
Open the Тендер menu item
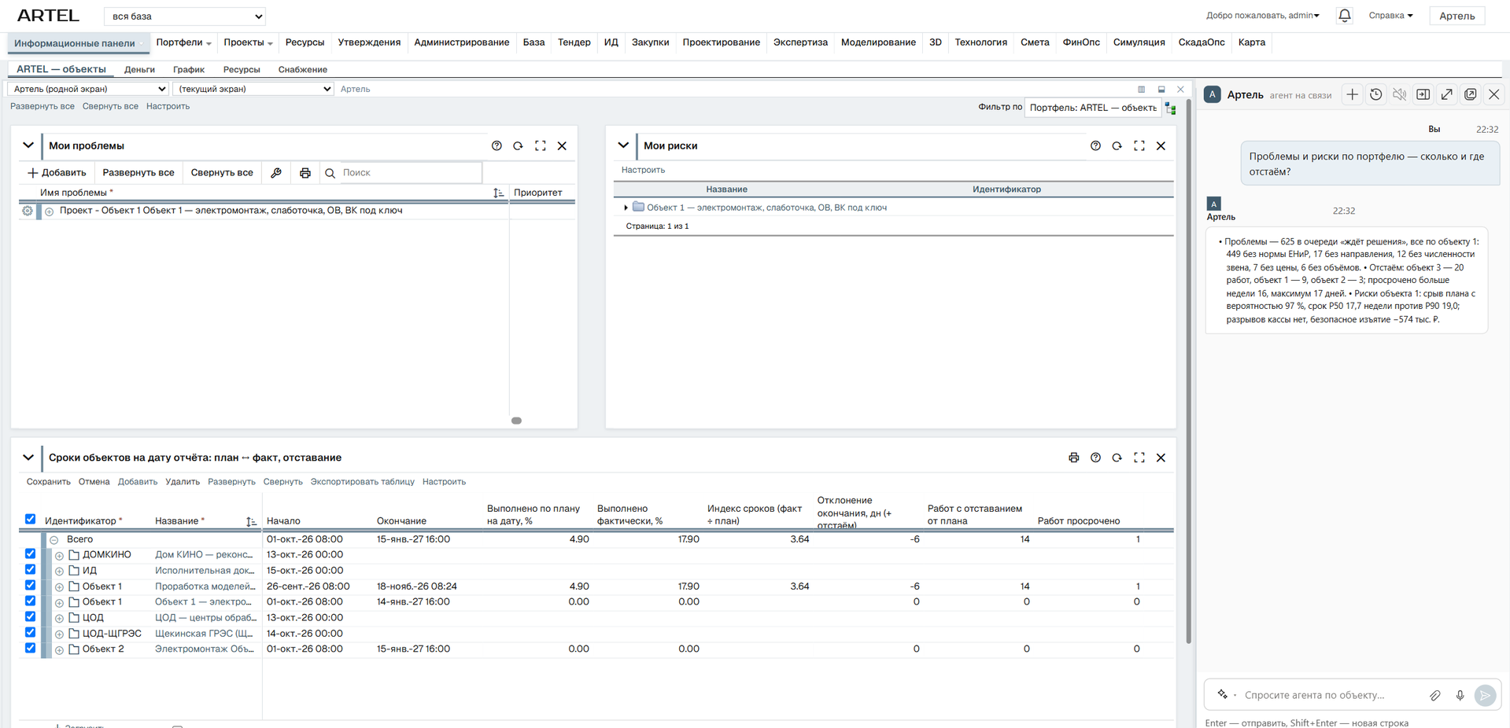(x=574, y=42)
